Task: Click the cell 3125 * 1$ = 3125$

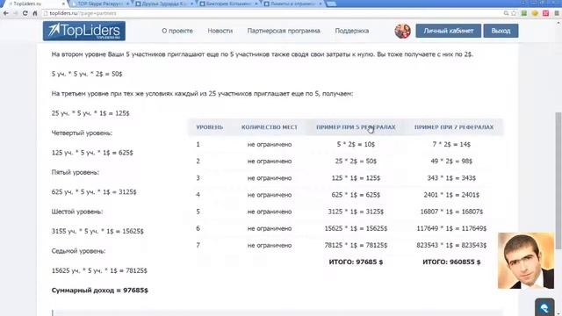Action: click(x=356, y=212)
